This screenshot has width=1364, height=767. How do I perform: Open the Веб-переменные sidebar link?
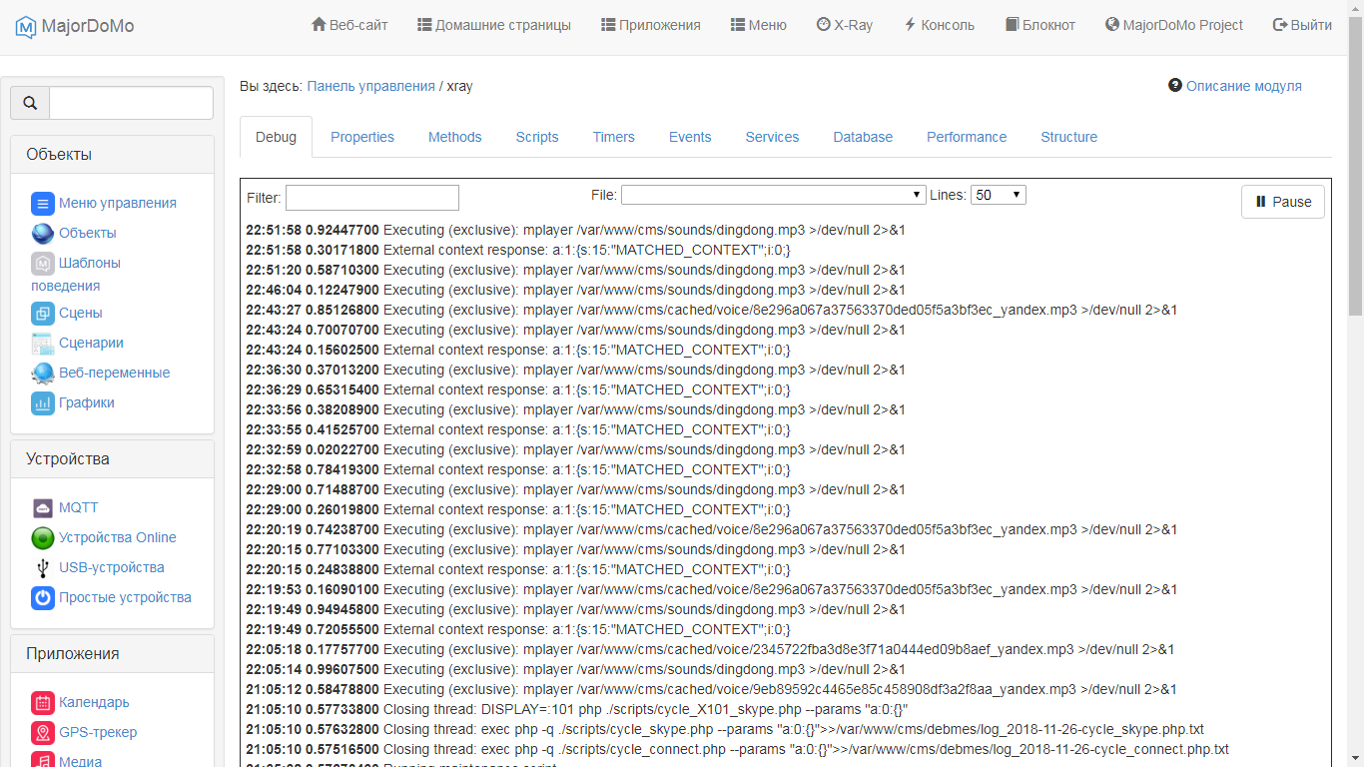[x=115, y=373]
